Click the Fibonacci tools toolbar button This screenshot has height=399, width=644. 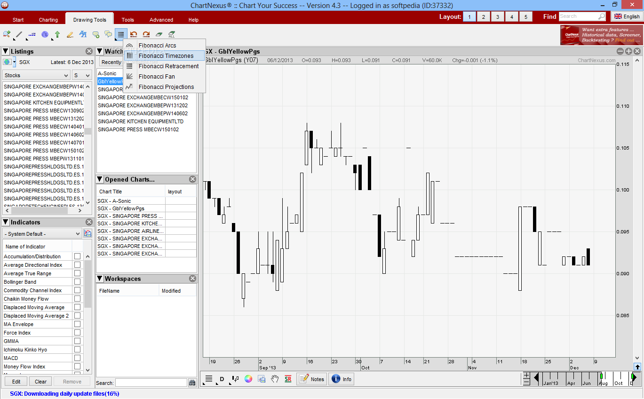(121, 34)
